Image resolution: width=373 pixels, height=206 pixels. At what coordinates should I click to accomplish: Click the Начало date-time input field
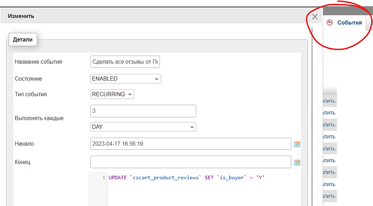coord(191,143)
